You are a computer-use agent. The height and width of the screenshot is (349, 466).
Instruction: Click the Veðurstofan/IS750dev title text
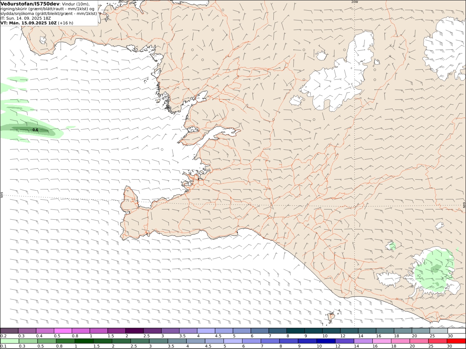click(30, 4)
